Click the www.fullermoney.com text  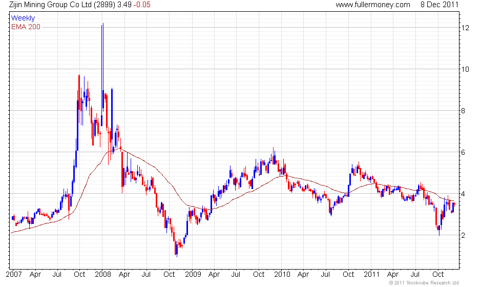373,5
